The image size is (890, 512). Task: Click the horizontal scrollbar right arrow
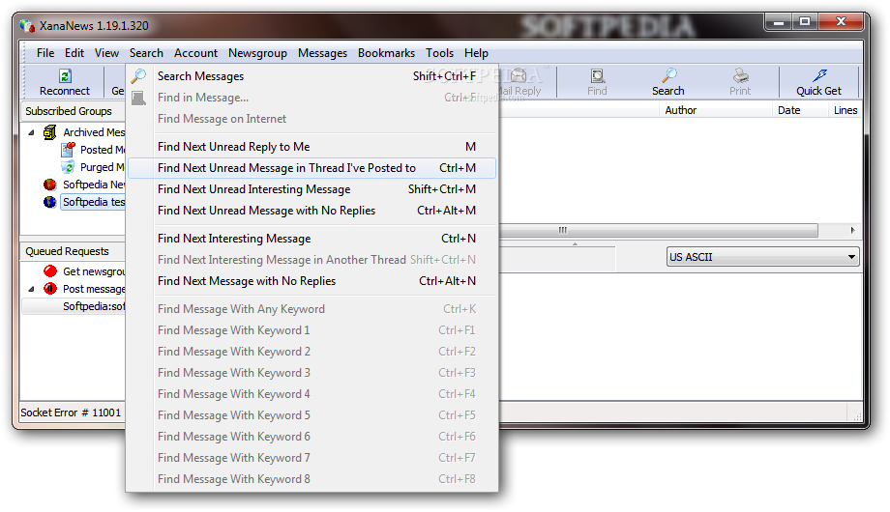[x=852, y=230]
